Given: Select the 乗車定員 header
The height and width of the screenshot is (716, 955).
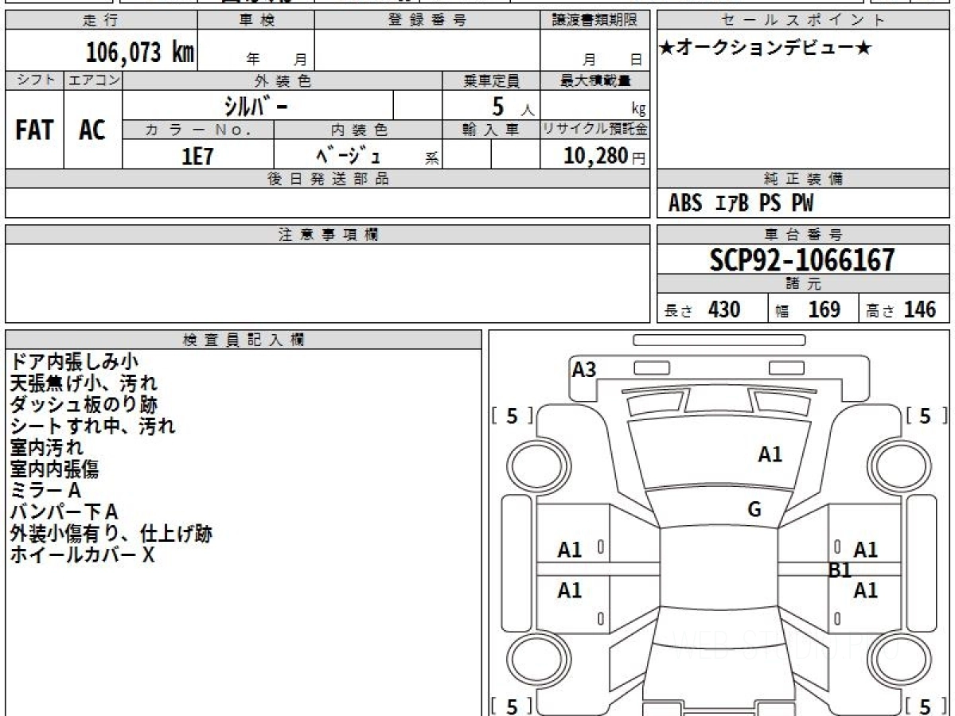Looking at the screenshot, I should 491,80.
